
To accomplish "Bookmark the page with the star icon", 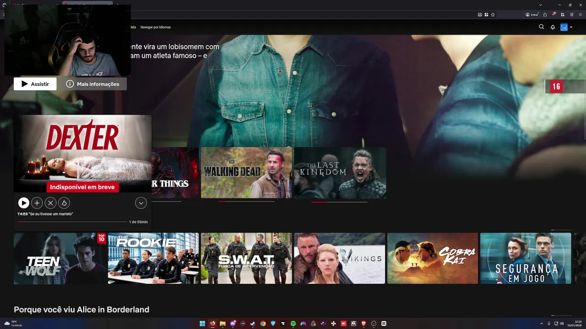I will 493,15.
